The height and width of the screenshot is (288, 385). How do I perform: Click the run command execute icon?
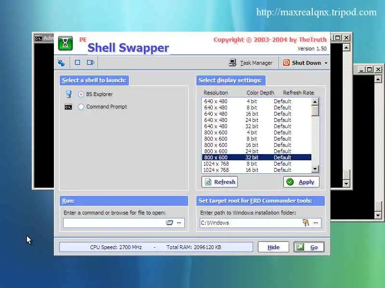169,223
